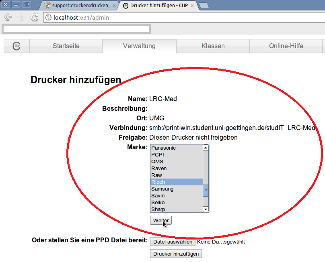325x262 pixels.
Task: Choose Raven from the Marke list
Action: click(177, 169)
